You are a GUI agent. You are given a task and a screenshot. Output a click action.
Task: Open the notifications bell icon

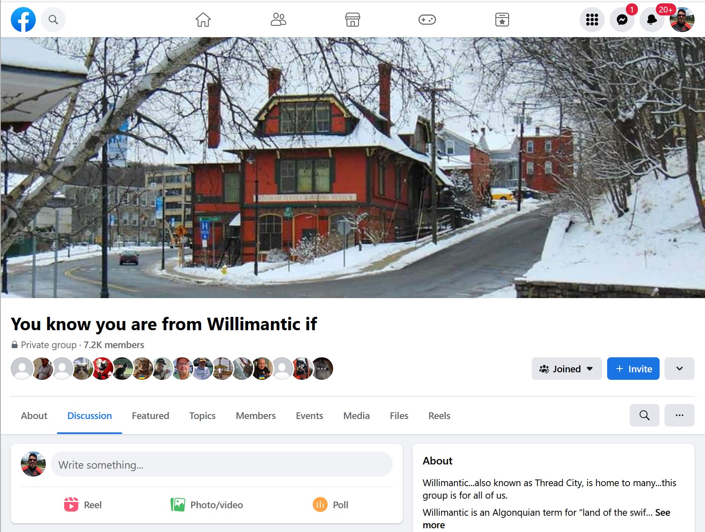[652, 20]
